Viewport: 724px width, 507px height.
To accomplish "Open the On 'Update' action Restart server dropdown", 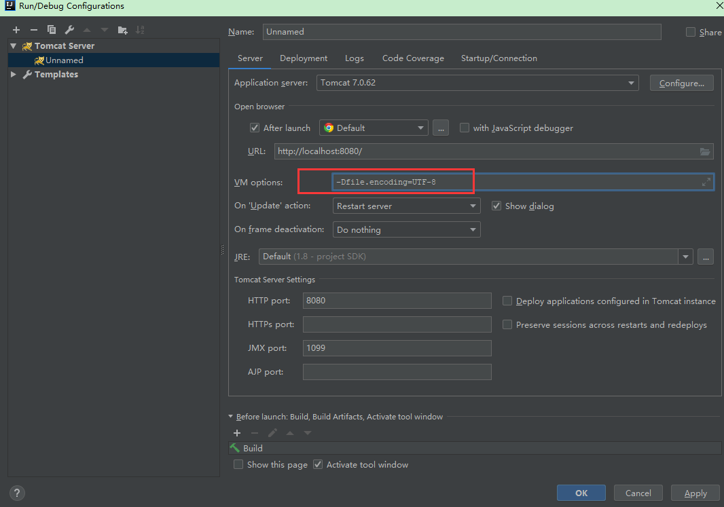I will point(406,206).
